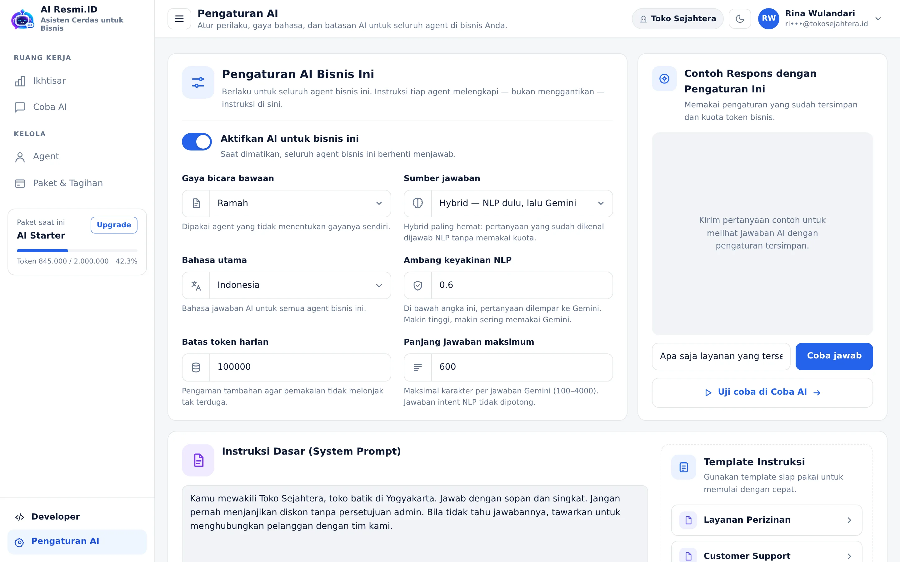Follow the Uji coba di Coba AI link
Viewport: 900px width, 562px height.
pos(762,392)
